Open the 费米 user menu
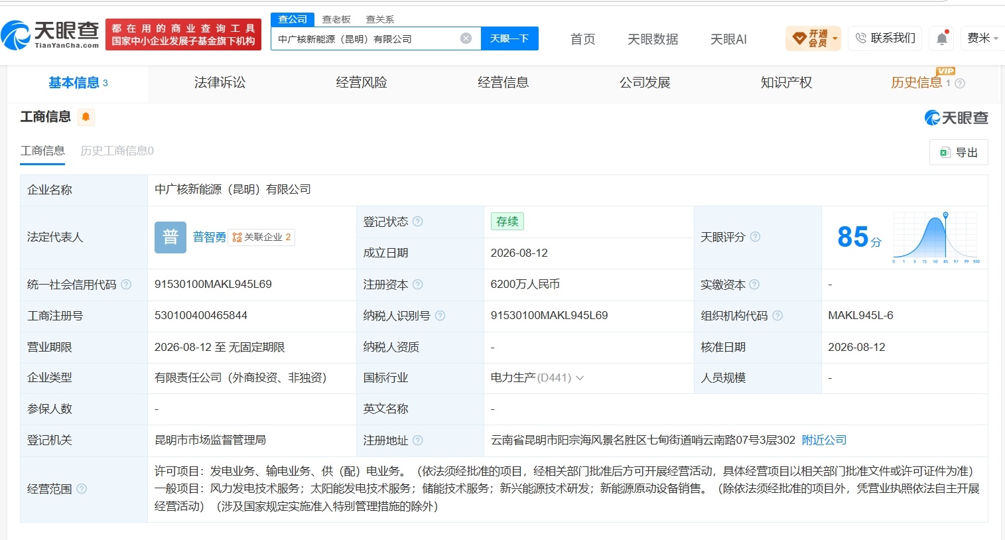Image resolution: width=1005 pixels, height=540 pixels. 982,38
